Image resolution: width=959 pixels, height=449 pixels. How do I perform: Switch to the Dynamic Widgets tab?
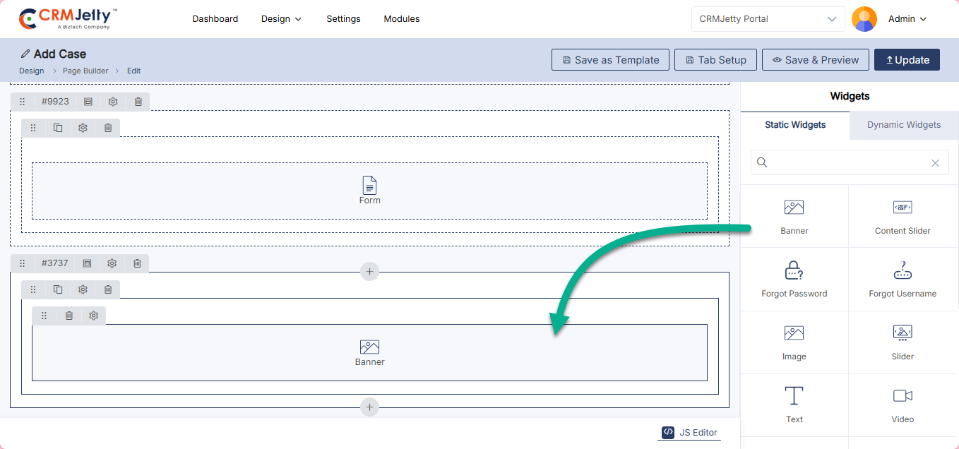[x=903, y=125]
